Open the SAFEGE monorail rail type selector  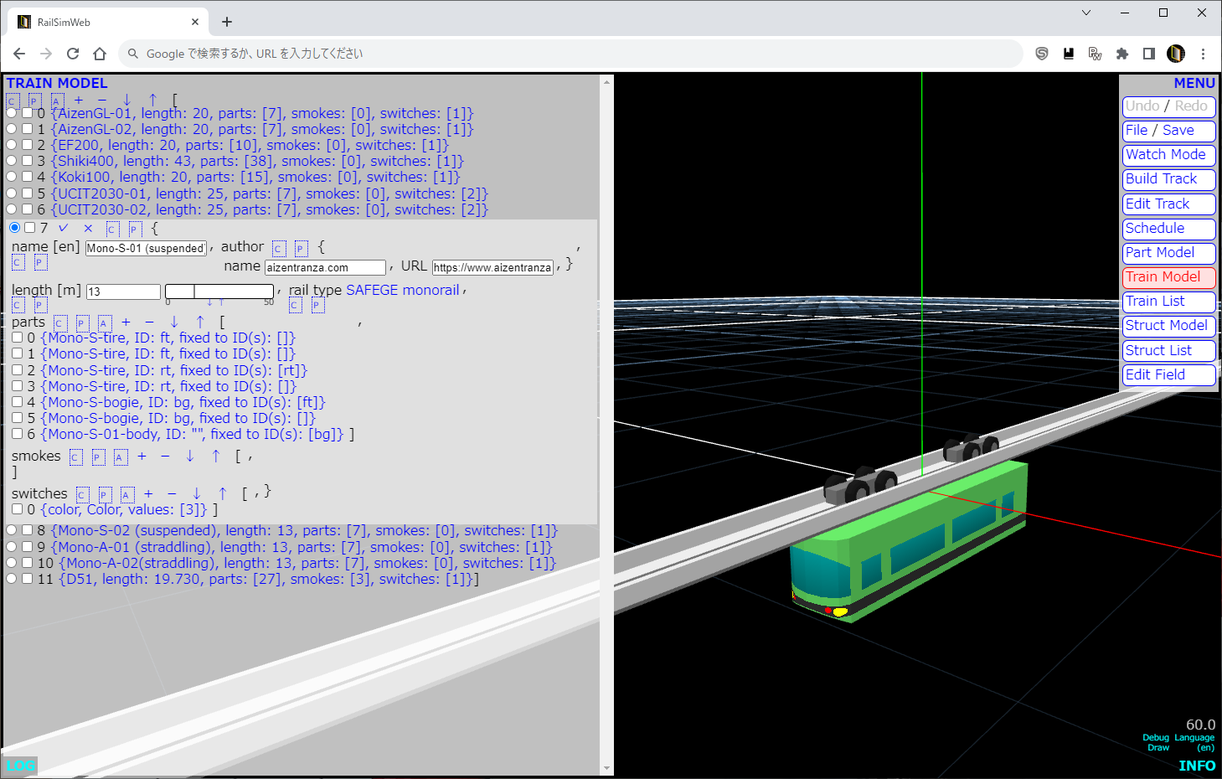click(402, 291)
